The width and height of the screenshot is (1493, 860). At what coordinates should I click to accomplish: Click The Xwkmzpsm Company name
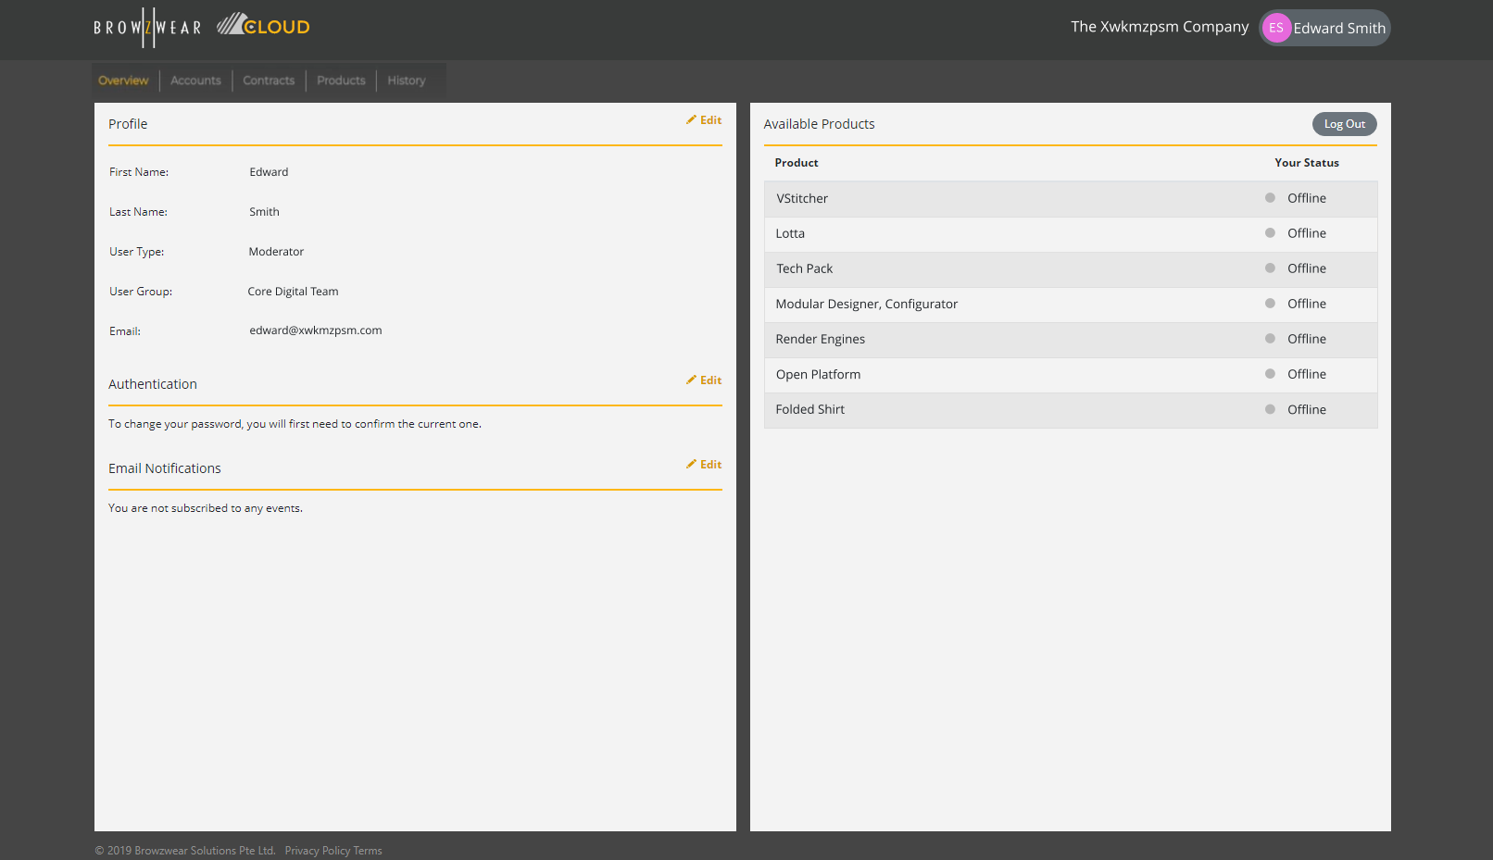(x=1160, y=27)
